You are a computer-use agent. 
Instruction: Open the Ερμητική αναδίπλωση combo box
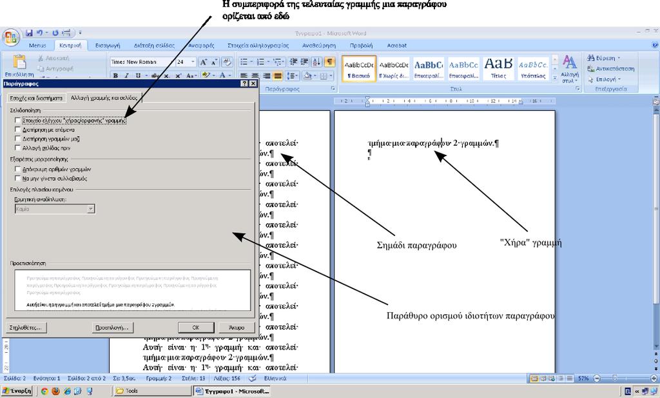click(x=55, y=209)
